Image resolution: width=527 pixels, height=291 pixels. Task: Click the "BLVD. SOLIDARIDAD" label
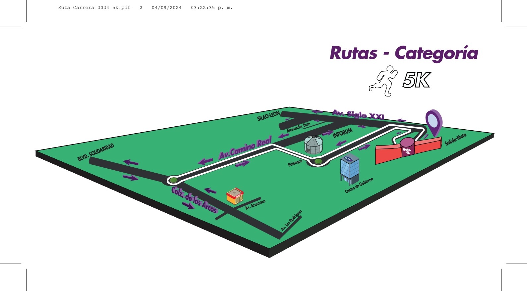click(x=95, y=152)
